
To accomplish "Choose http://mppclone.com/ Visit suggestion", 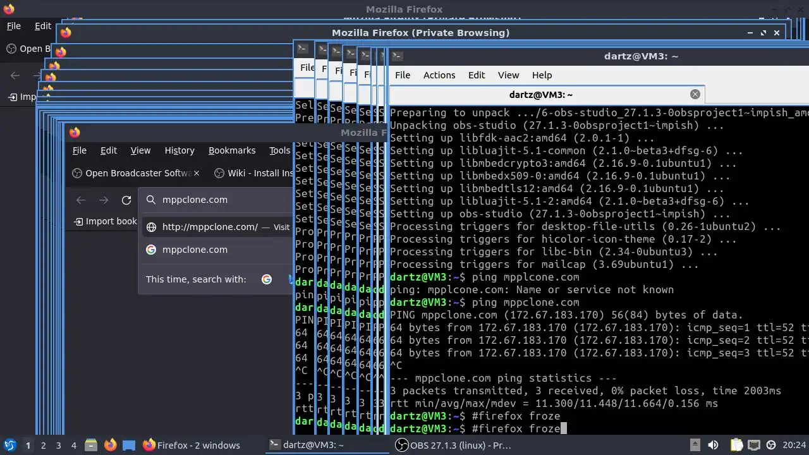I will [x=217, y=227].
